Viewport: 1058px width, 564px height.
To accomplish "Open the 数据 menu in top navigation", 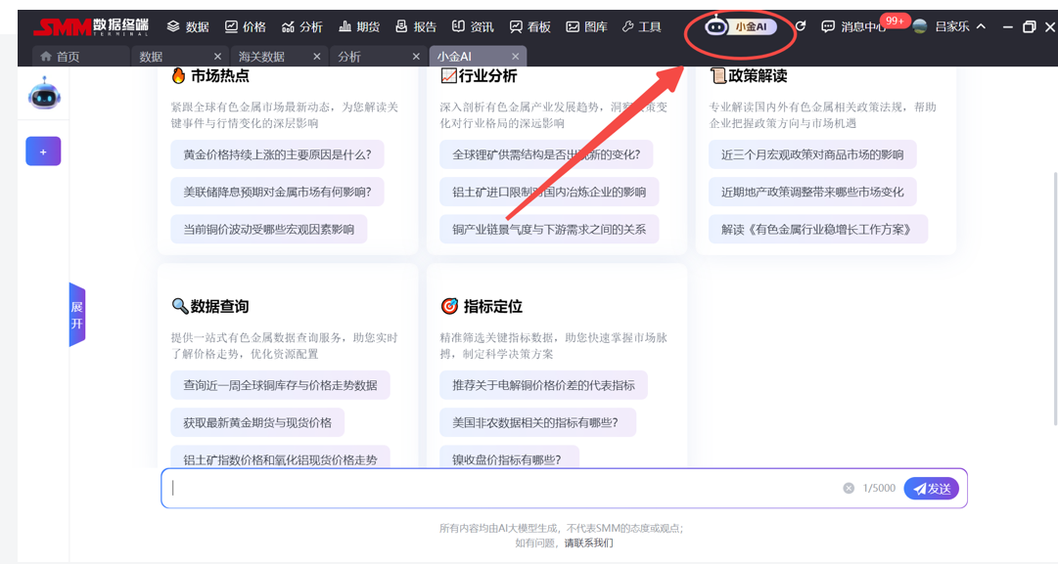I will [188, 26].
